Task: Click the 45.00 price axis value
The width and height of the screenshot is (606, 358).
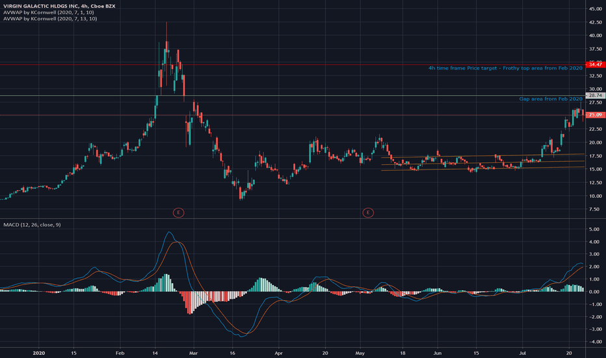Action: [x=596, y=9]
